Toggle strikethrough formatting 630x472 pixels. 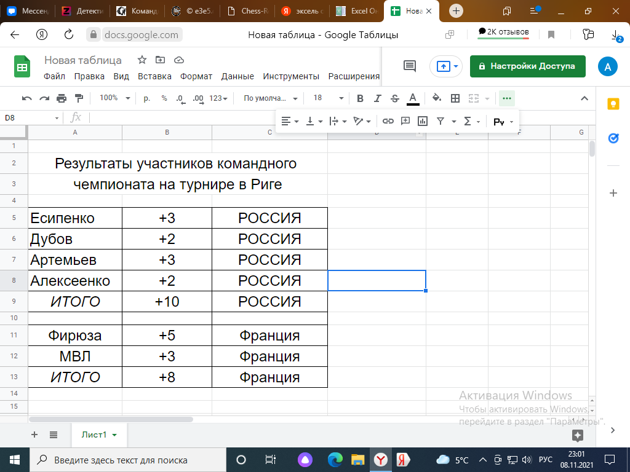point(394,98)
